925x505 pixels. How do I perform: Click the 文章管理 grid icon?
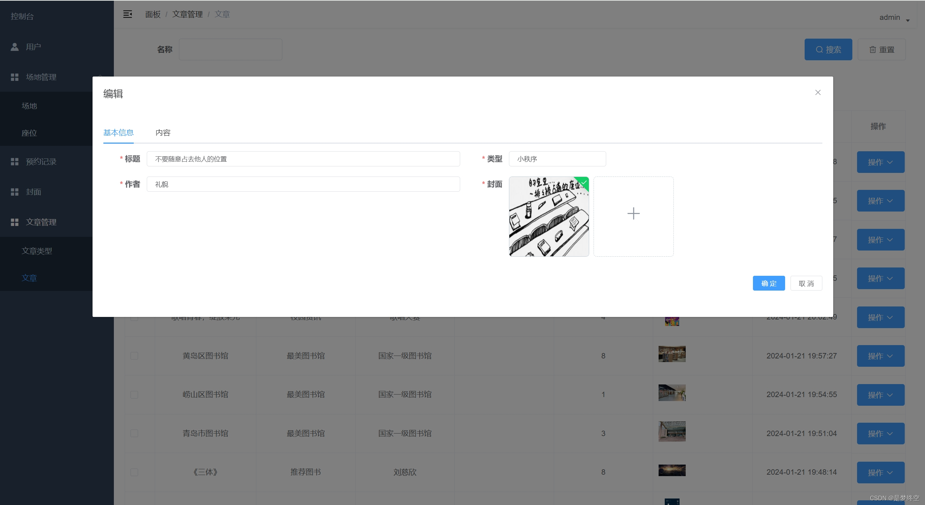click(x=14, y=222)
